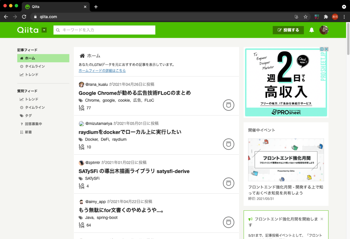The width and height of the screenshot is (350, 239).
Task: Open Chrome three-dot menu
Action: point(344,17)
